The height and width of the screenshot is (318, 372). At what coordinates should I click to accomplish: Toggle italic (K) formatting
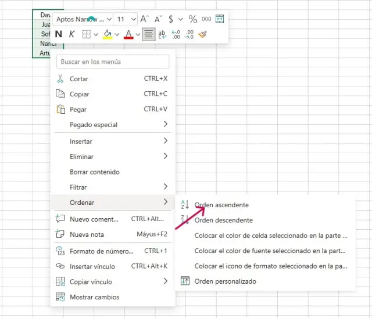[x=71, y=34]
